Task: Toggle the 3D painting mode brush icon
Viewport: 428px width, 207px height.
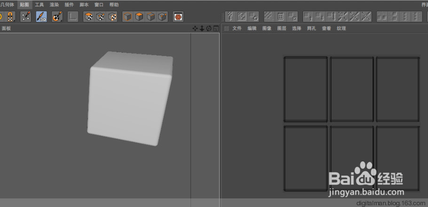Action: (42, 17)
